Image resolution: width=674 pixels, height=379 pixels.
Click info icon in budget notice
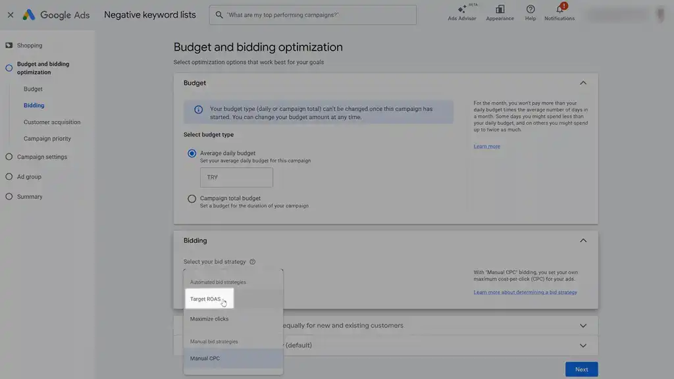pyautogui.click(x=198, y=110)
